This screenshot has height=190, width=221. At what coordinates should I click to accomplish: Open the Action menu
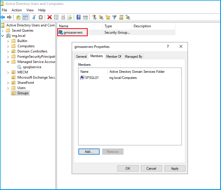coord(17,10)
